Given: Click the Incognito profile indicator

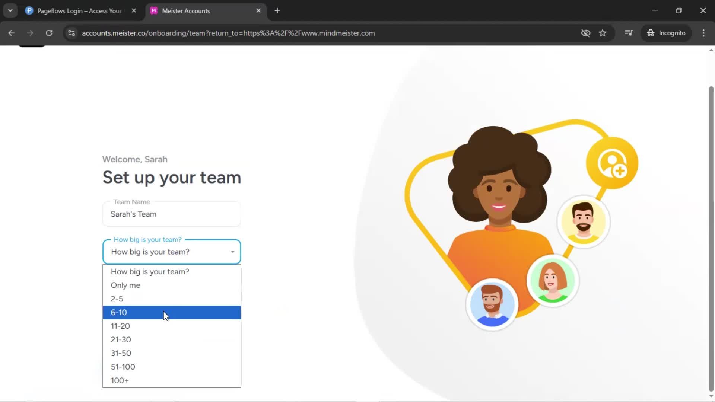Looking at the screenshot, I should pos(666,33).
